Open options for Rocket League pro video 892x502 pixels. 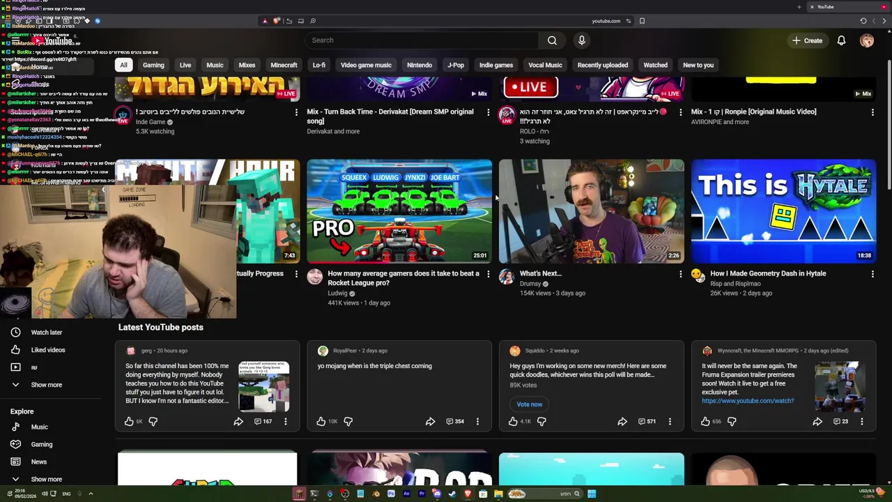coord(488,274)
